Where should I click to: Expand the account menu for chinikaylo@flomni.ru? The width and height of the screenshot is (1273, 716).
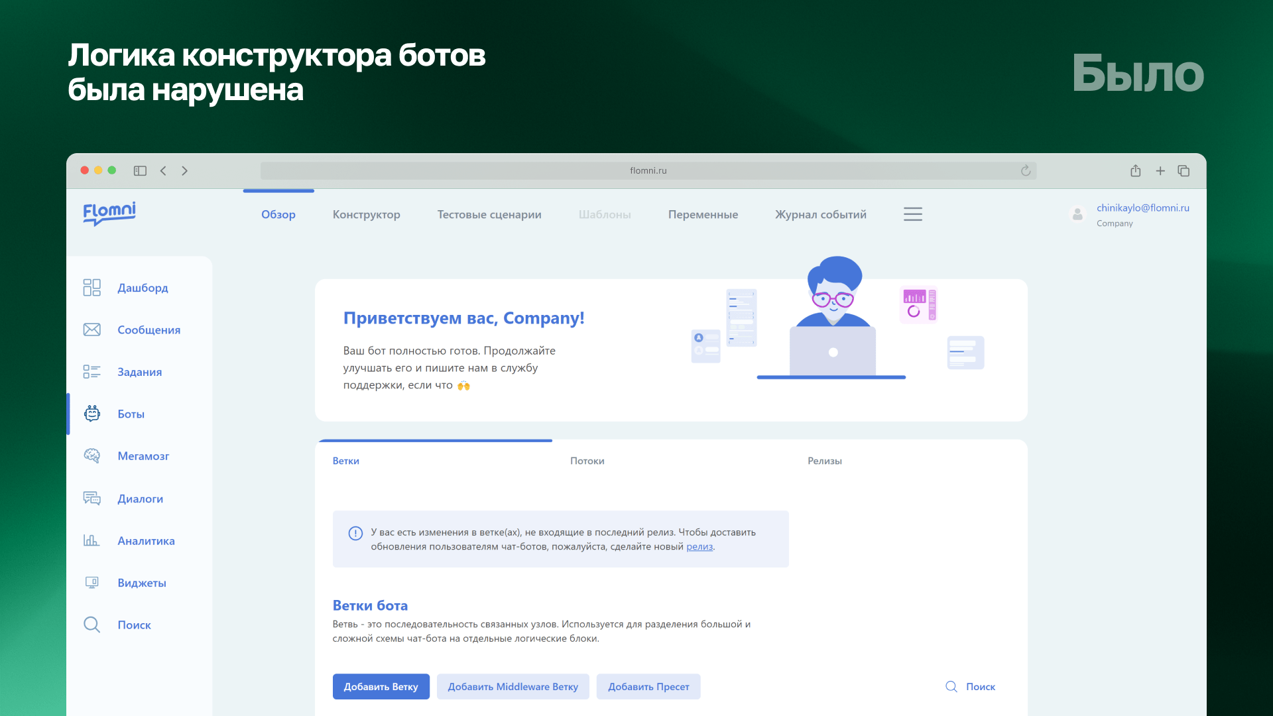[x=1142, y=208]
